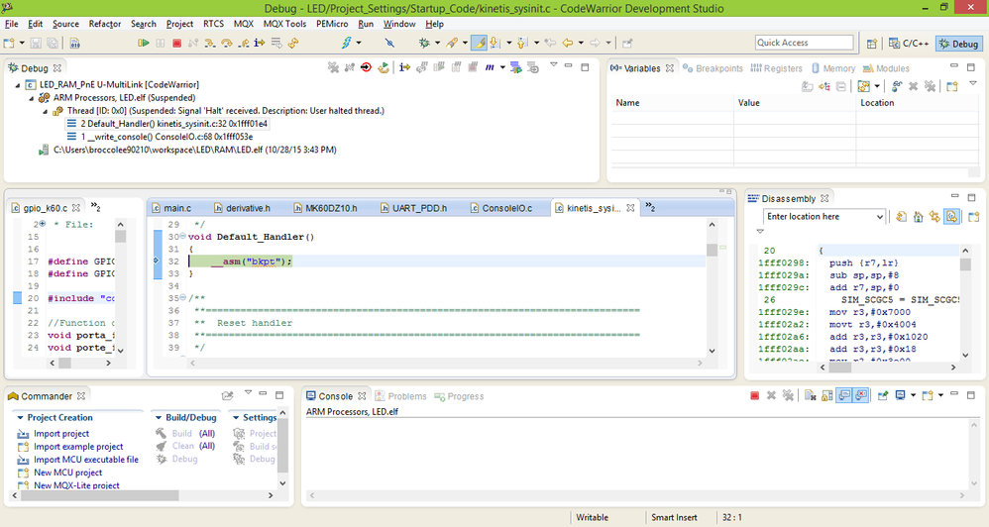
Task: Click Import MCU executable file link
Action: point(86,460)
